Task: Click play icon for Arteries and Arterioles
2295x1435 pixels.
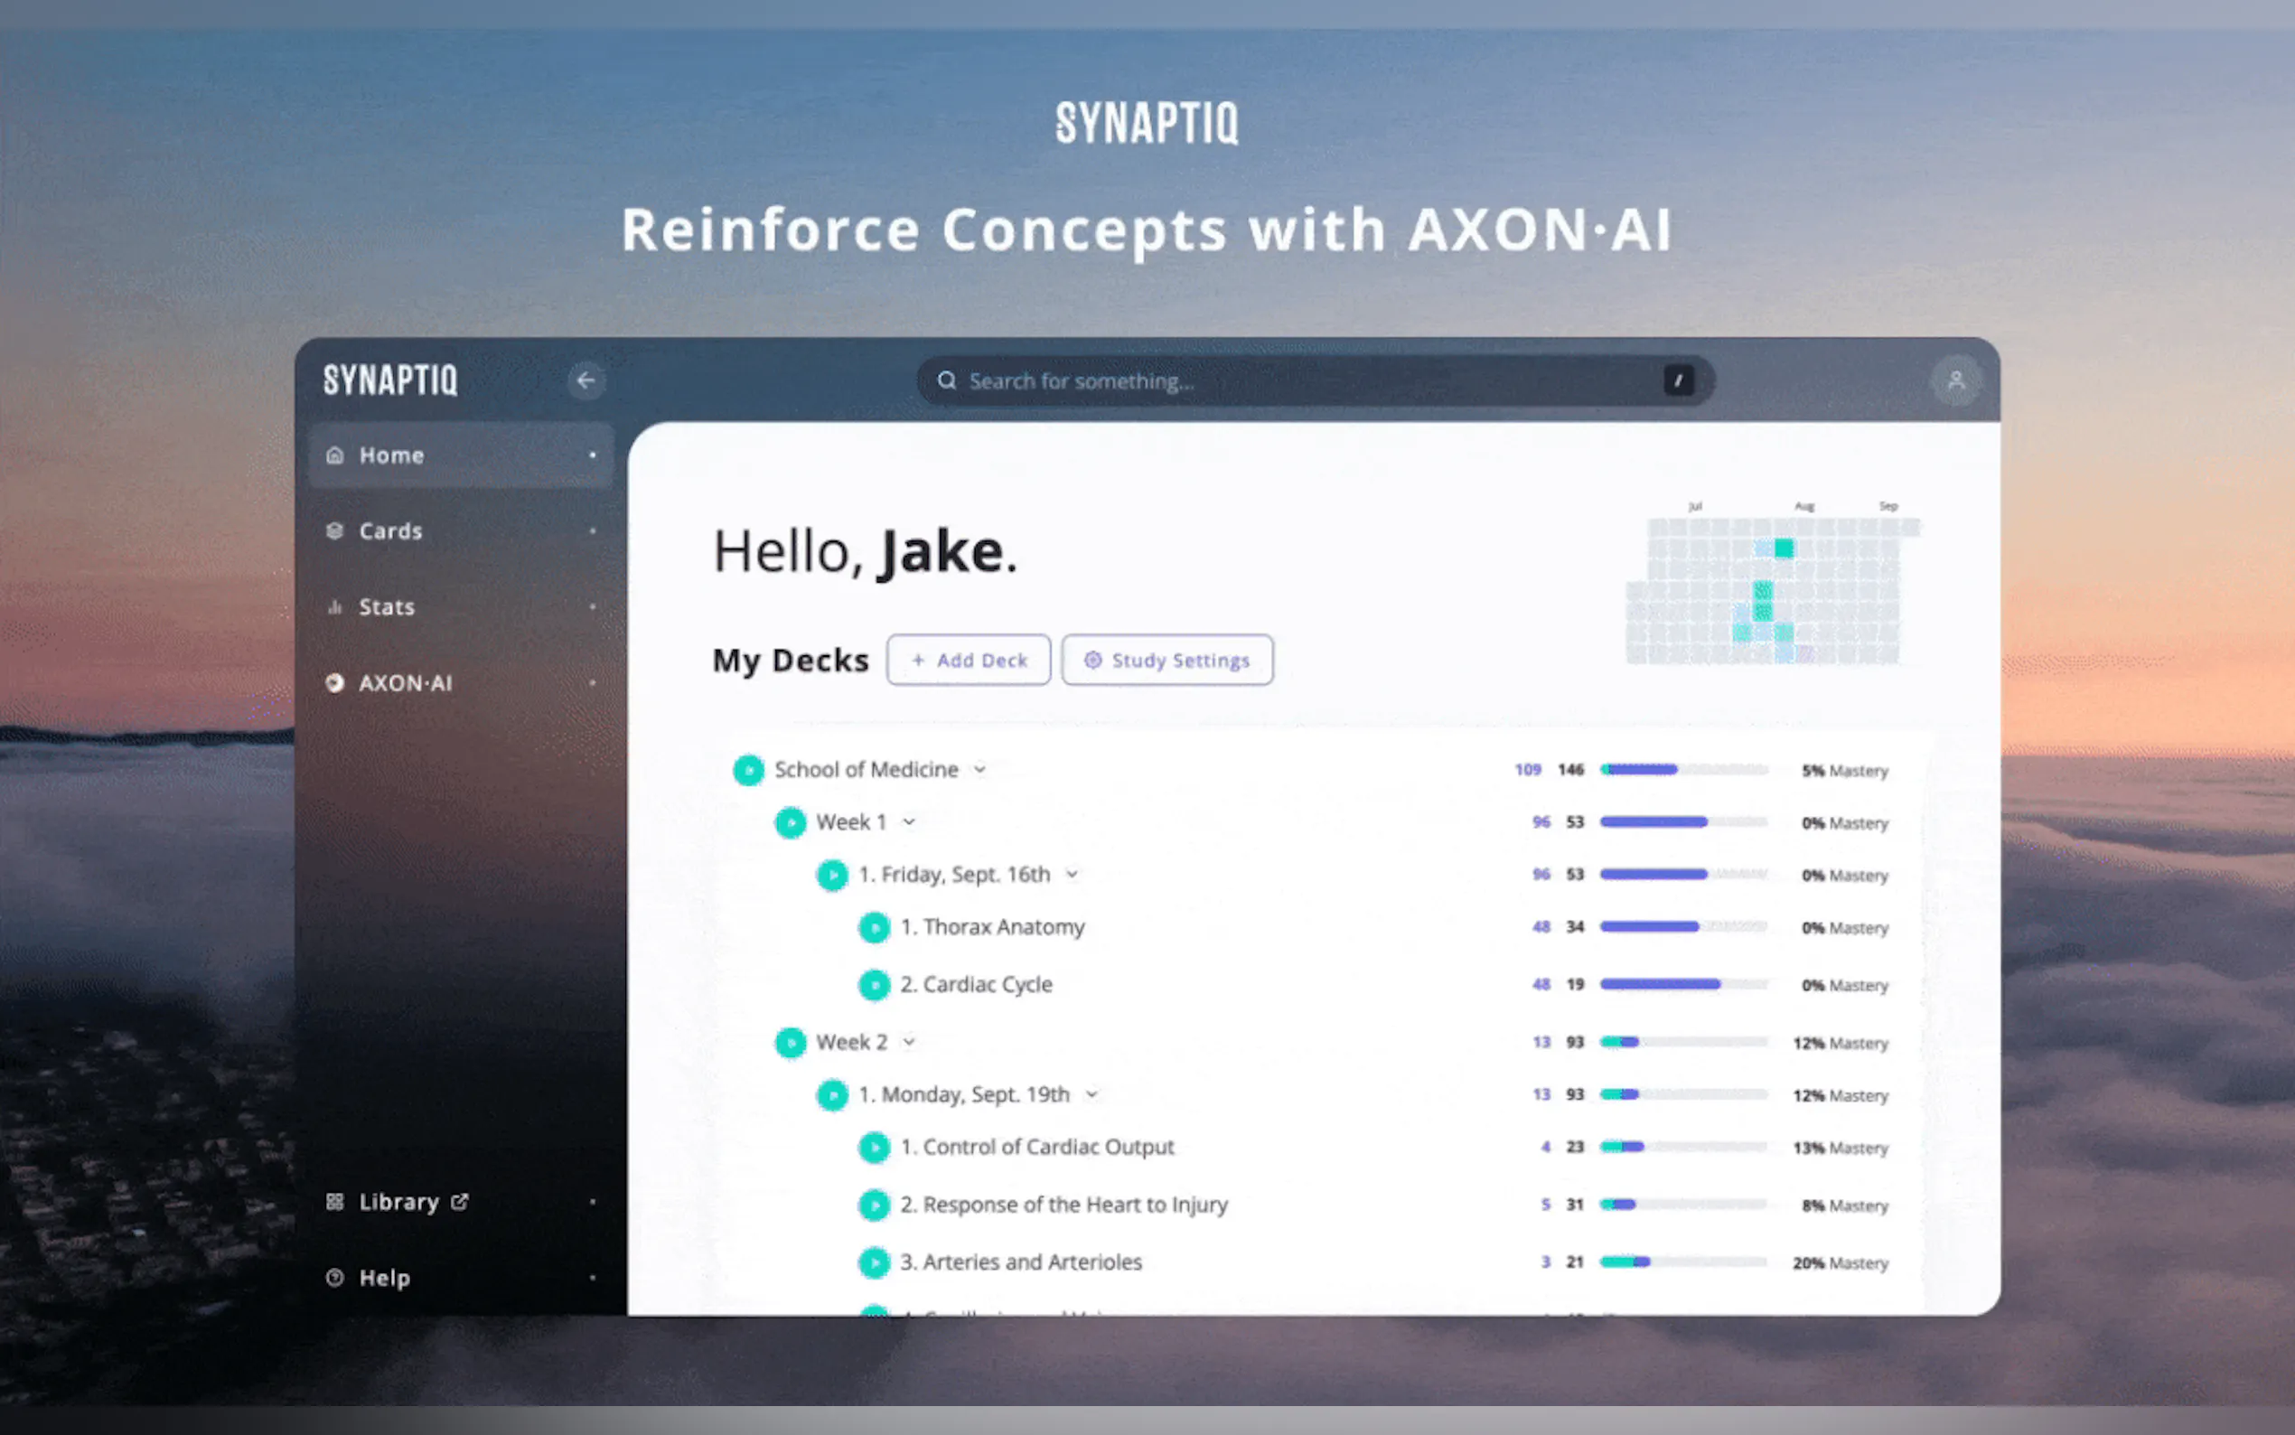Action: (x=874, y=1262)
